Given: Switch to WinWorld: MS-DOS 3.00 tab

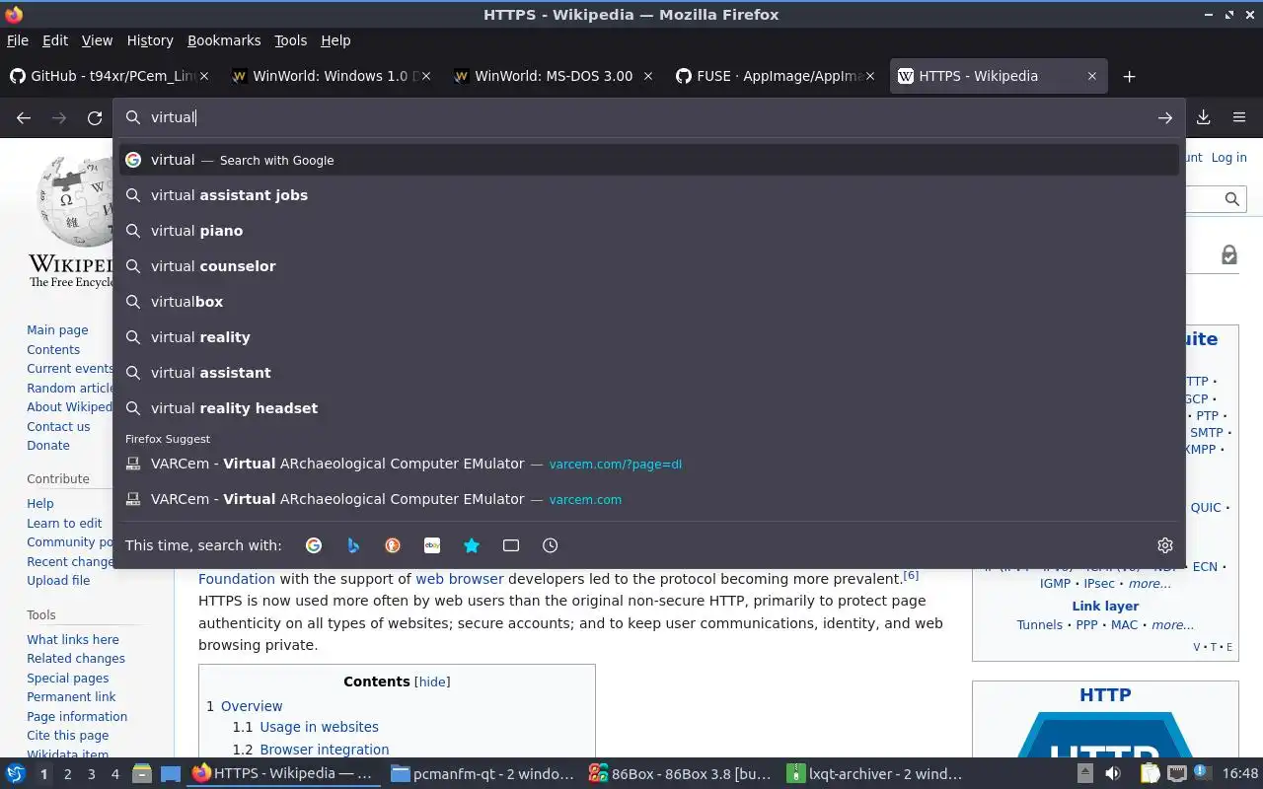Looking at the screenshot, I should pos(556,76).
